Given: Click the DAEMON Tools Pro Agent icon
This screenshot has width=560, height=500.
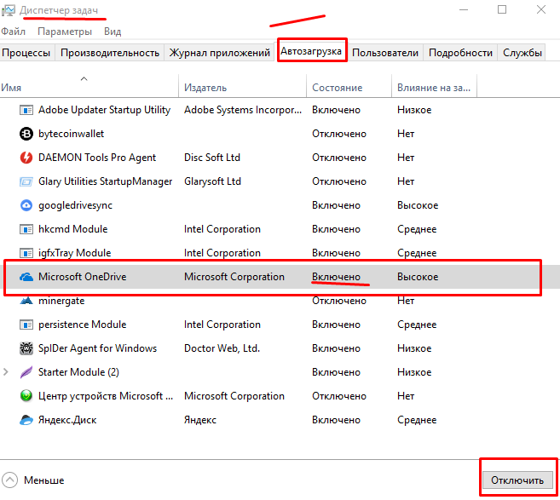Looking at the screenshot, I should [26, 158].
